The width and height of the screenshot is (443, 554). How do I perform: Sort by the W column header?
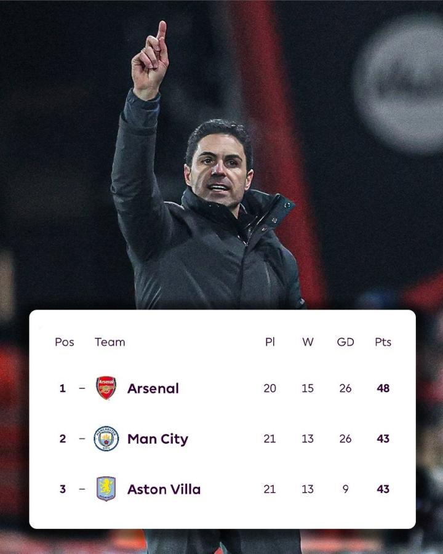click(308, 342)
